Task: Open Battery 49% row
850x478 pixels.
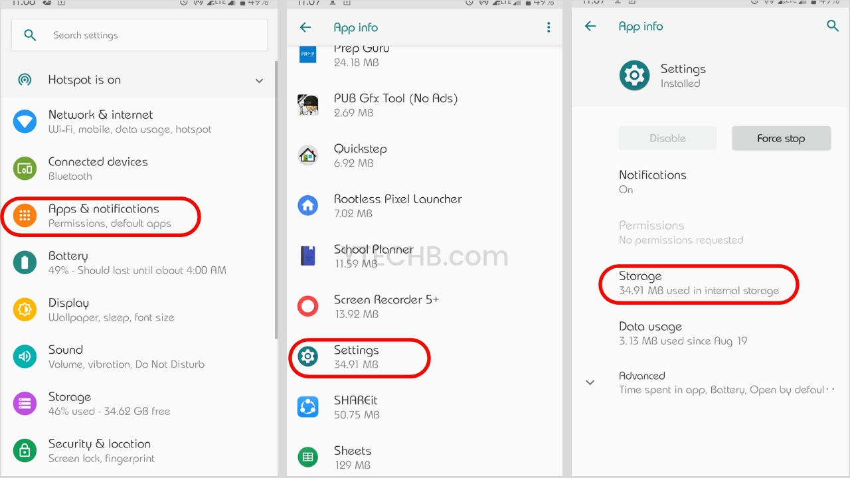Action: [x=139, y=263]
